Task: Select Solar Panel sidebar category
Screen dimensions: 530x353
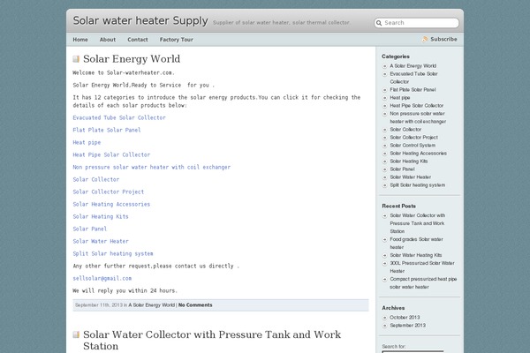Action: click(402, 169)
